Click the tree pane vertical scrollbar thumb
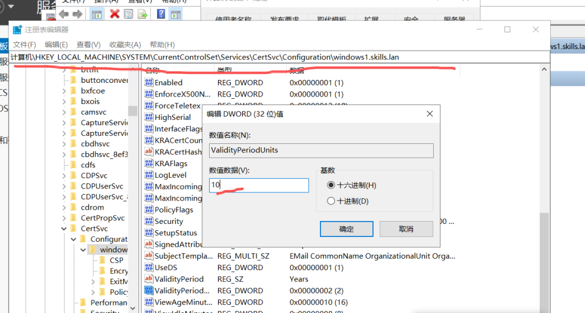 (133, 111)
